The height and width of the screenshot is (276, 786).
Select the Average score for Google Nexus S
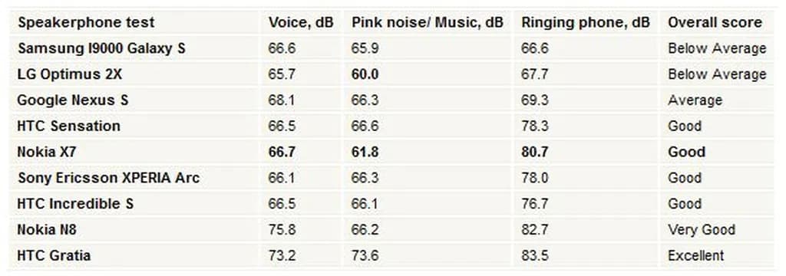pyautogui.click(x=695, y=100)
